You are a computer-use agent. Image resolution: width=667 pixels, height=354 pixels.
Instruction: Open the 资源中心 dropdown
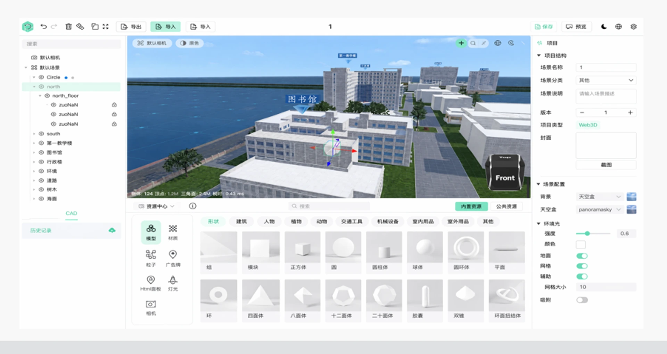click(157, 206)
